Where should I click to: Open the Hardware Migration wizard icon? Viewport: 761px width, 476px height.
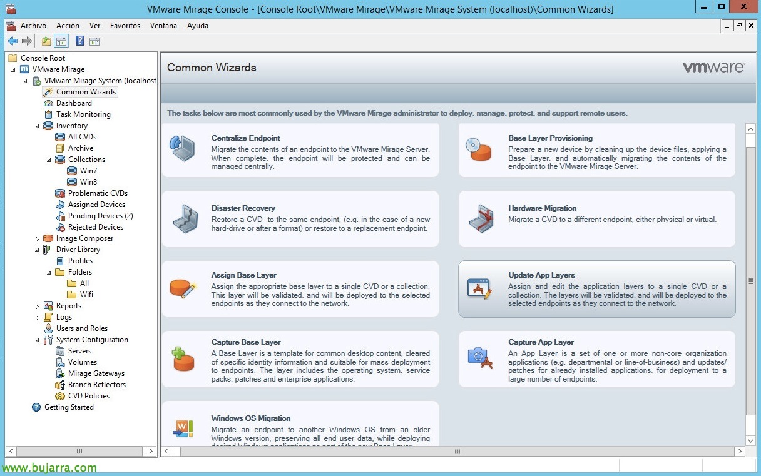(x=481, y=219)
